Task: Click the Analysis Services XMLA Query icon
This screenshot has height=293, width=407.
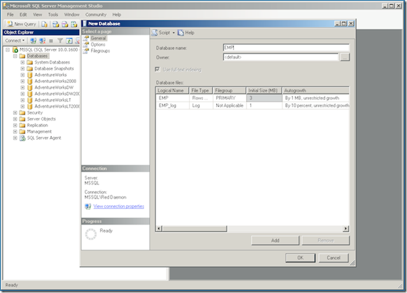Action: (x=74, y=24)
